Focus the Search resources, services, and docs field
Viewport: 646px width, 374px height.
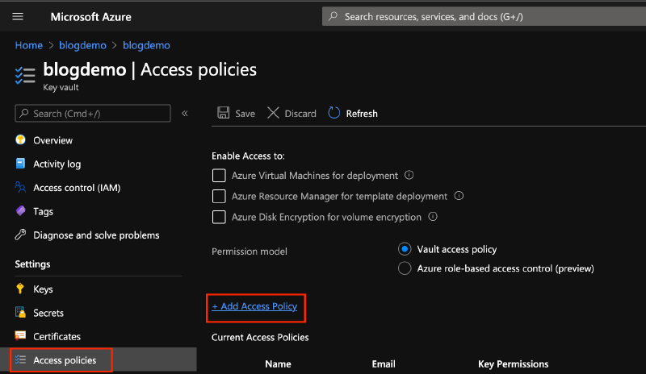point(484,16)
